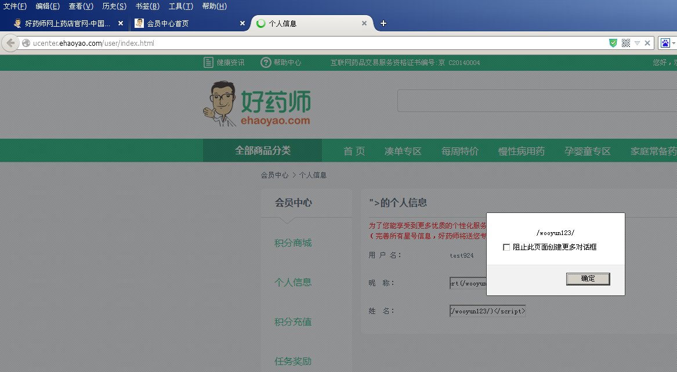This screenshot has width=677, height=372.
Task: Open 每周特价 navigation link
Action: (x=460, y=151)
